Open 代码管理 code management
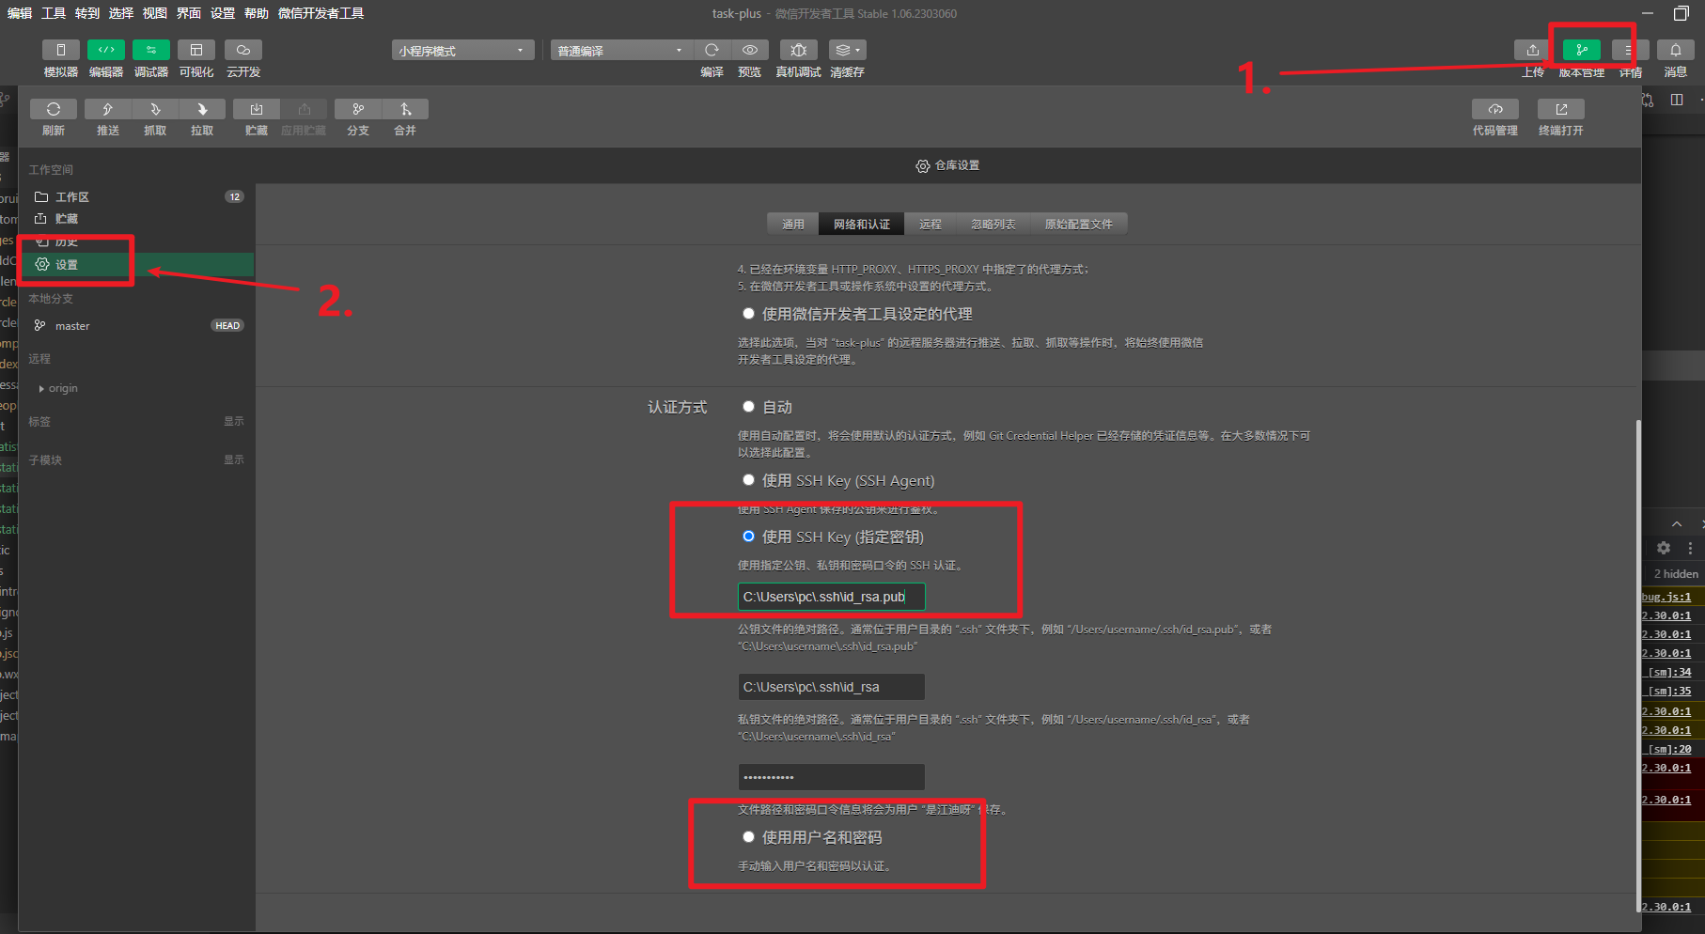 [x=1495, y=109]
